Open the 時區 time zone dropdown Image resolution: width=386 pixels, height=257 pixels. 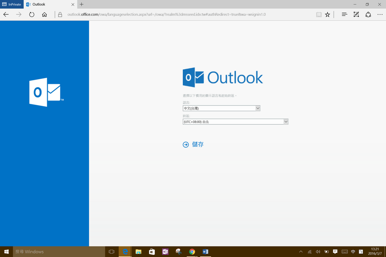[236, 121]
